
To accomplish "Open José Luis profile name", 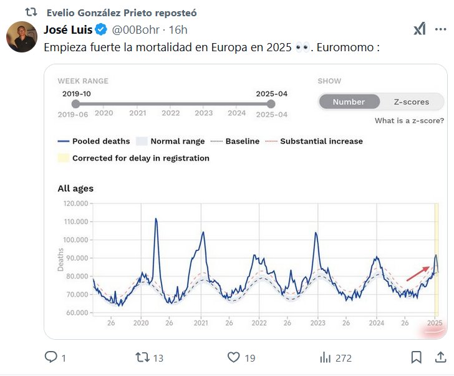I will pos(68,29).
